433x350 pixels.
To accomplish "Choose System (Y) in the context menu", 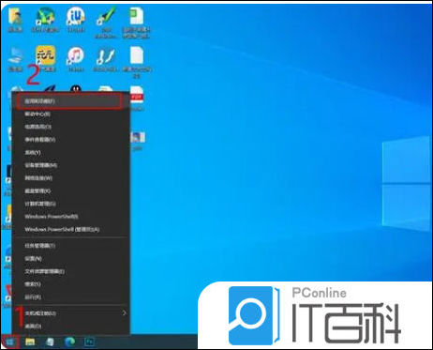I will pos(70,153).
